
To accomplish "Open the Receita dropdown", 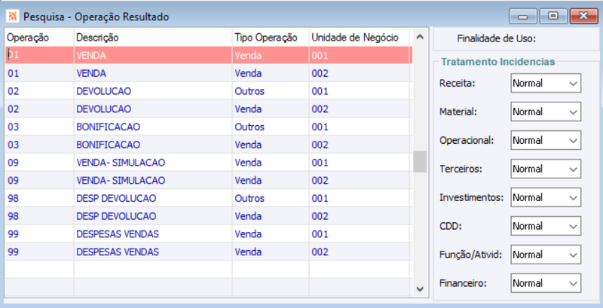I will [546, 84].
